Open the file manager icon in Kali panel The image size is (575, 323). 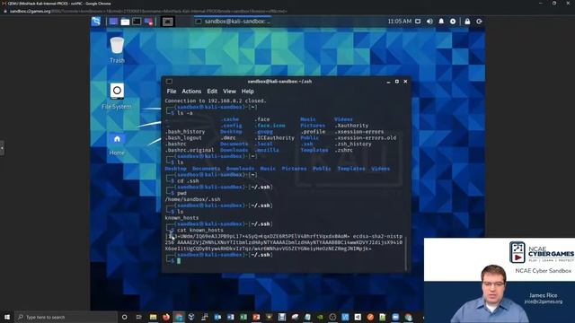(125, 22)
